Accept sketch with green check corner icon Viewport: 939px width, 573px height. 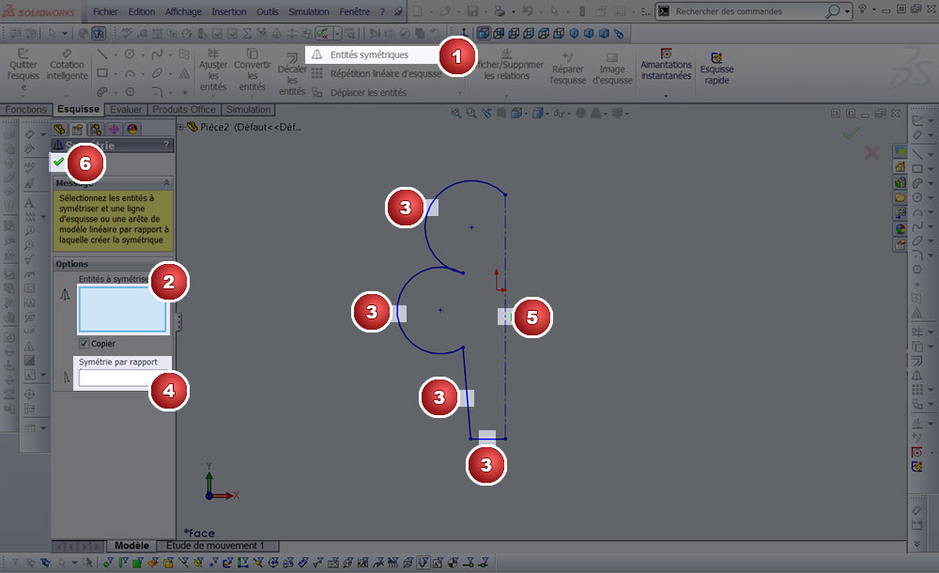pos(851,133)
